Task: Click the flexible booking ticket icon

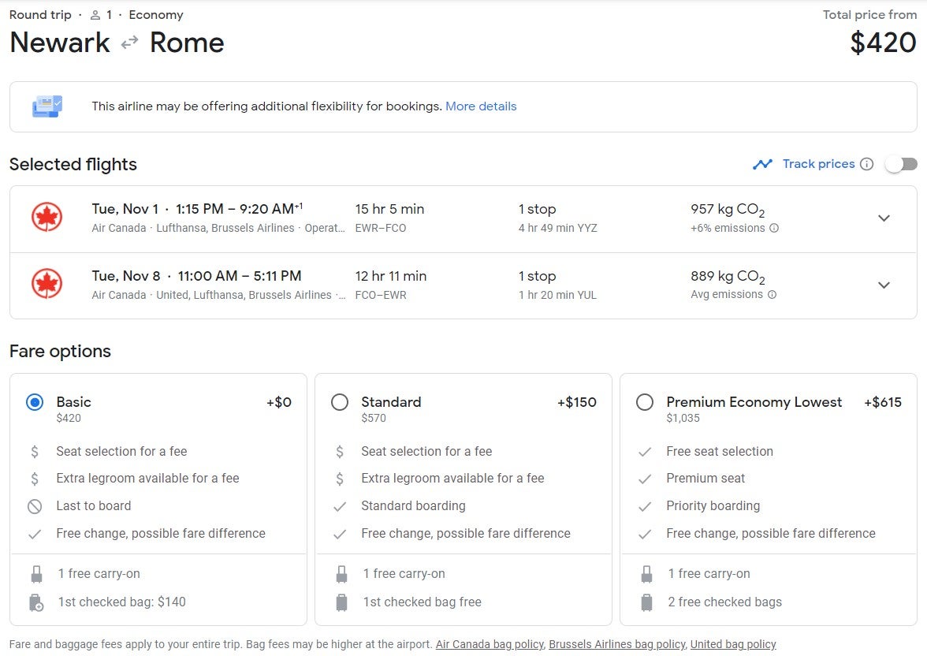Action: pos(47,106)
